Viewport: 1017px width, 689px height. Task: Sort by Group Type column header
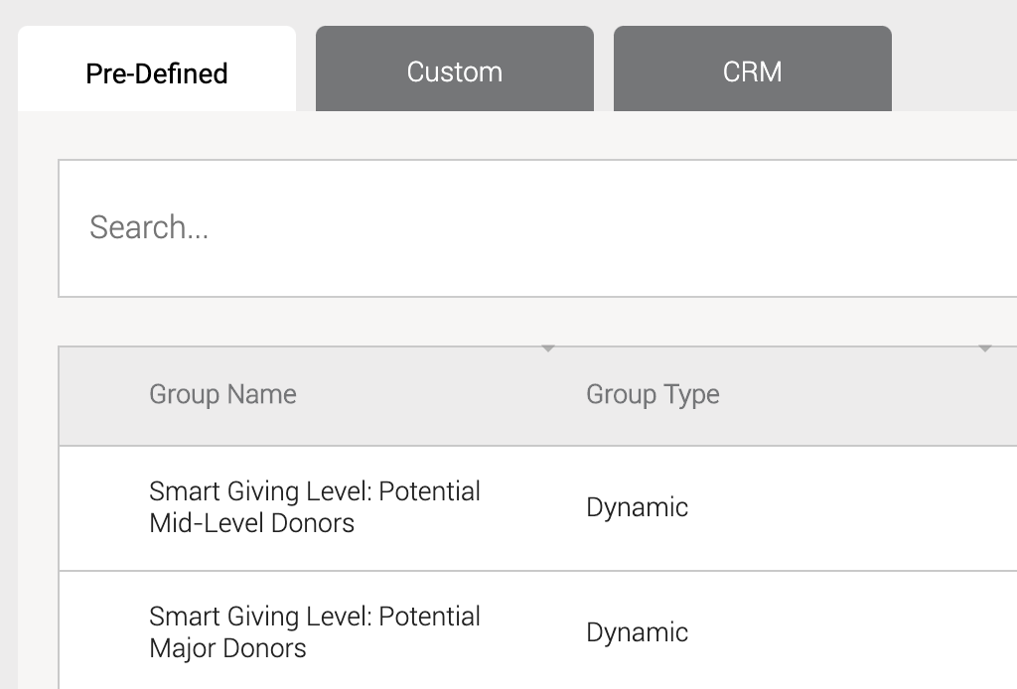coord(653,394)
